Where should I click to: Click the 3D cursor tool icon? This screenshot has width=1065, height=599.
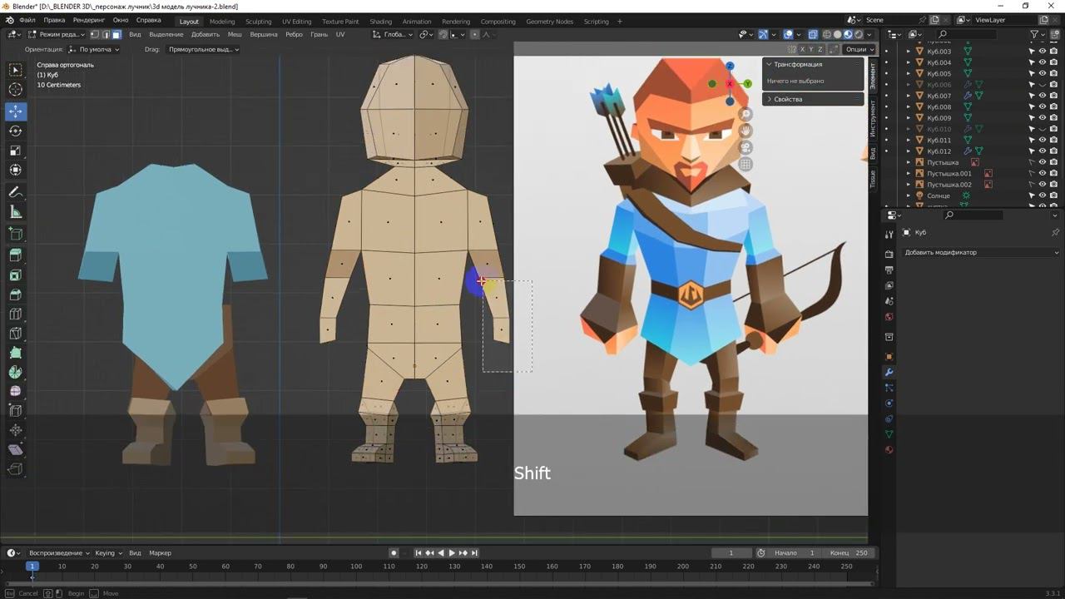[16, 90]
